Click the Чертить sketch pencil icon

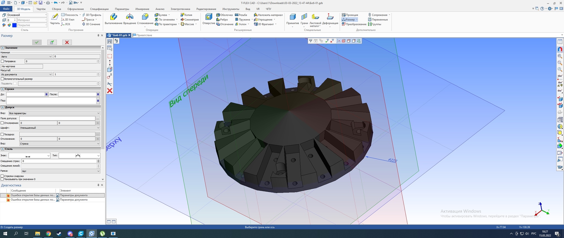point(55,18)
